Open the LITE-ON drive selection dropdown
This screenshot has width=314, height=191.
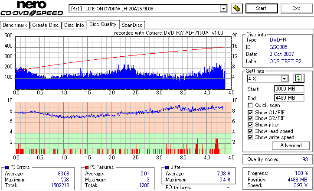pyautogui.click(x=223, y=9)
